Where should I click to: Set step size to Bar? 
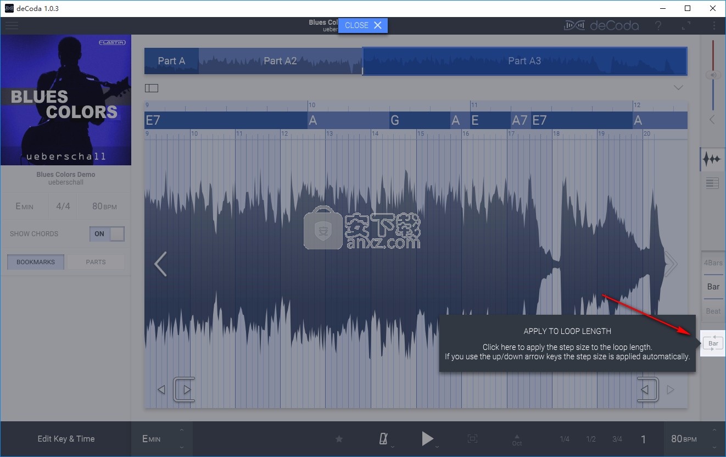point(713,287)
